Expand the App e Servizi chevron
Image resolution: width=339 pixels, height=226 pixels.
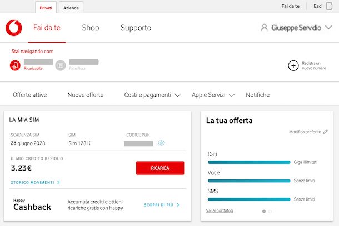pyautogui.click(x=232, y=95)
